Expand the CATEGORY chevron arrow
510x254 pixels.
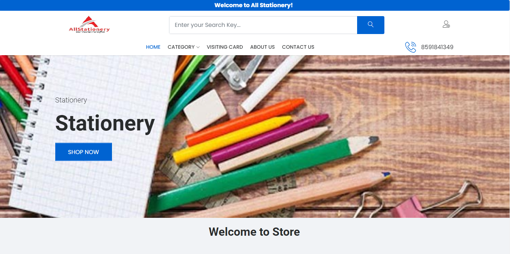point(198,47)
